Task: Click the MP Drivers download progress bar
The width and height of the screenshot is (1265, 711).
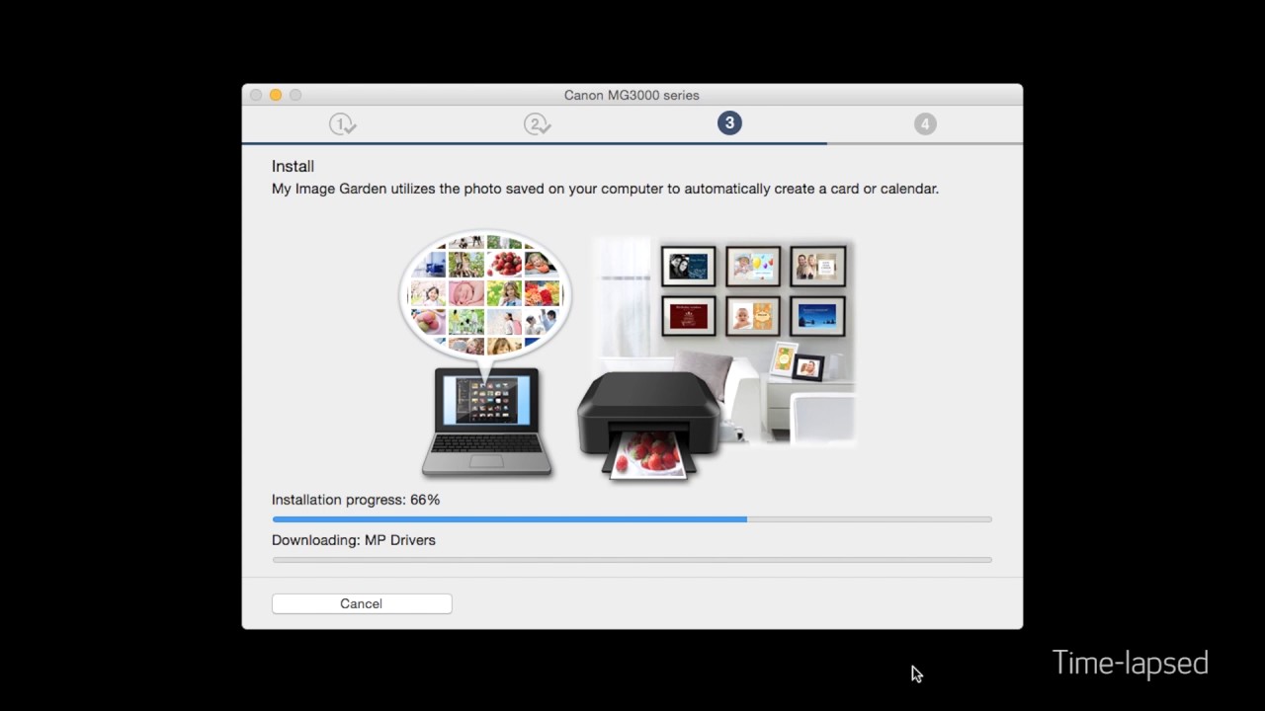Action: 632,560
